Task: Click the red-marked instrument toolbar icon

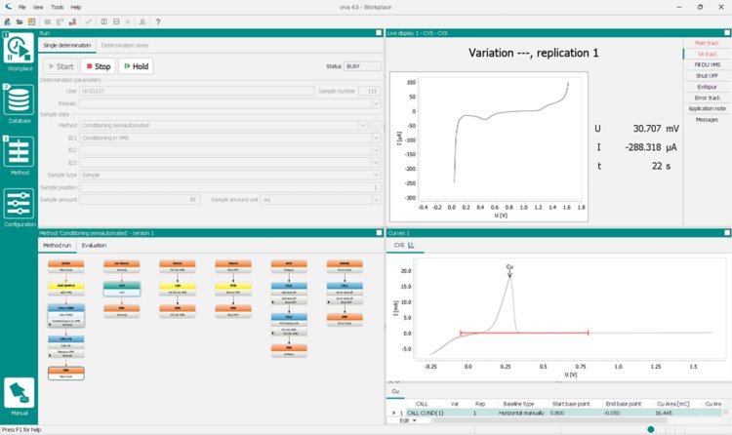Action: 72,21
